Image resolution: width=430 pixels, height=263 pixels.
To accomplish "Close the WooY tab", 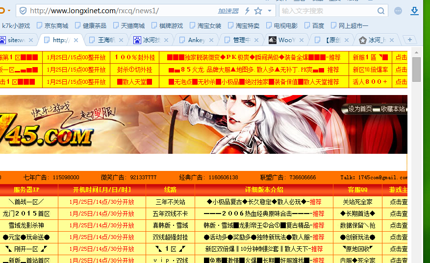I will [x=302, y=40].
